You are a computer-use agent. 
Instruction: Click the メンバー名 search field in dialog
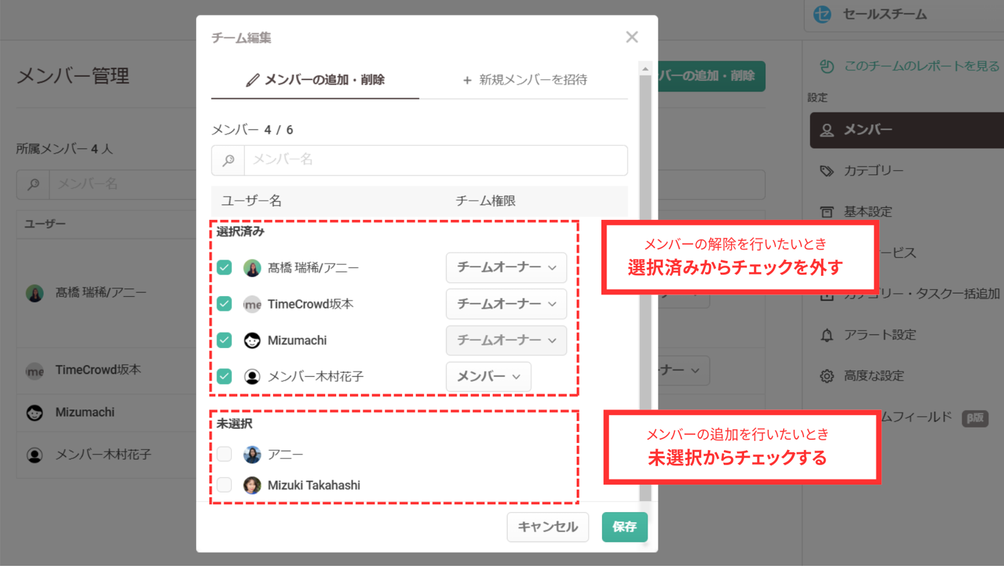(x=435, y=160)
